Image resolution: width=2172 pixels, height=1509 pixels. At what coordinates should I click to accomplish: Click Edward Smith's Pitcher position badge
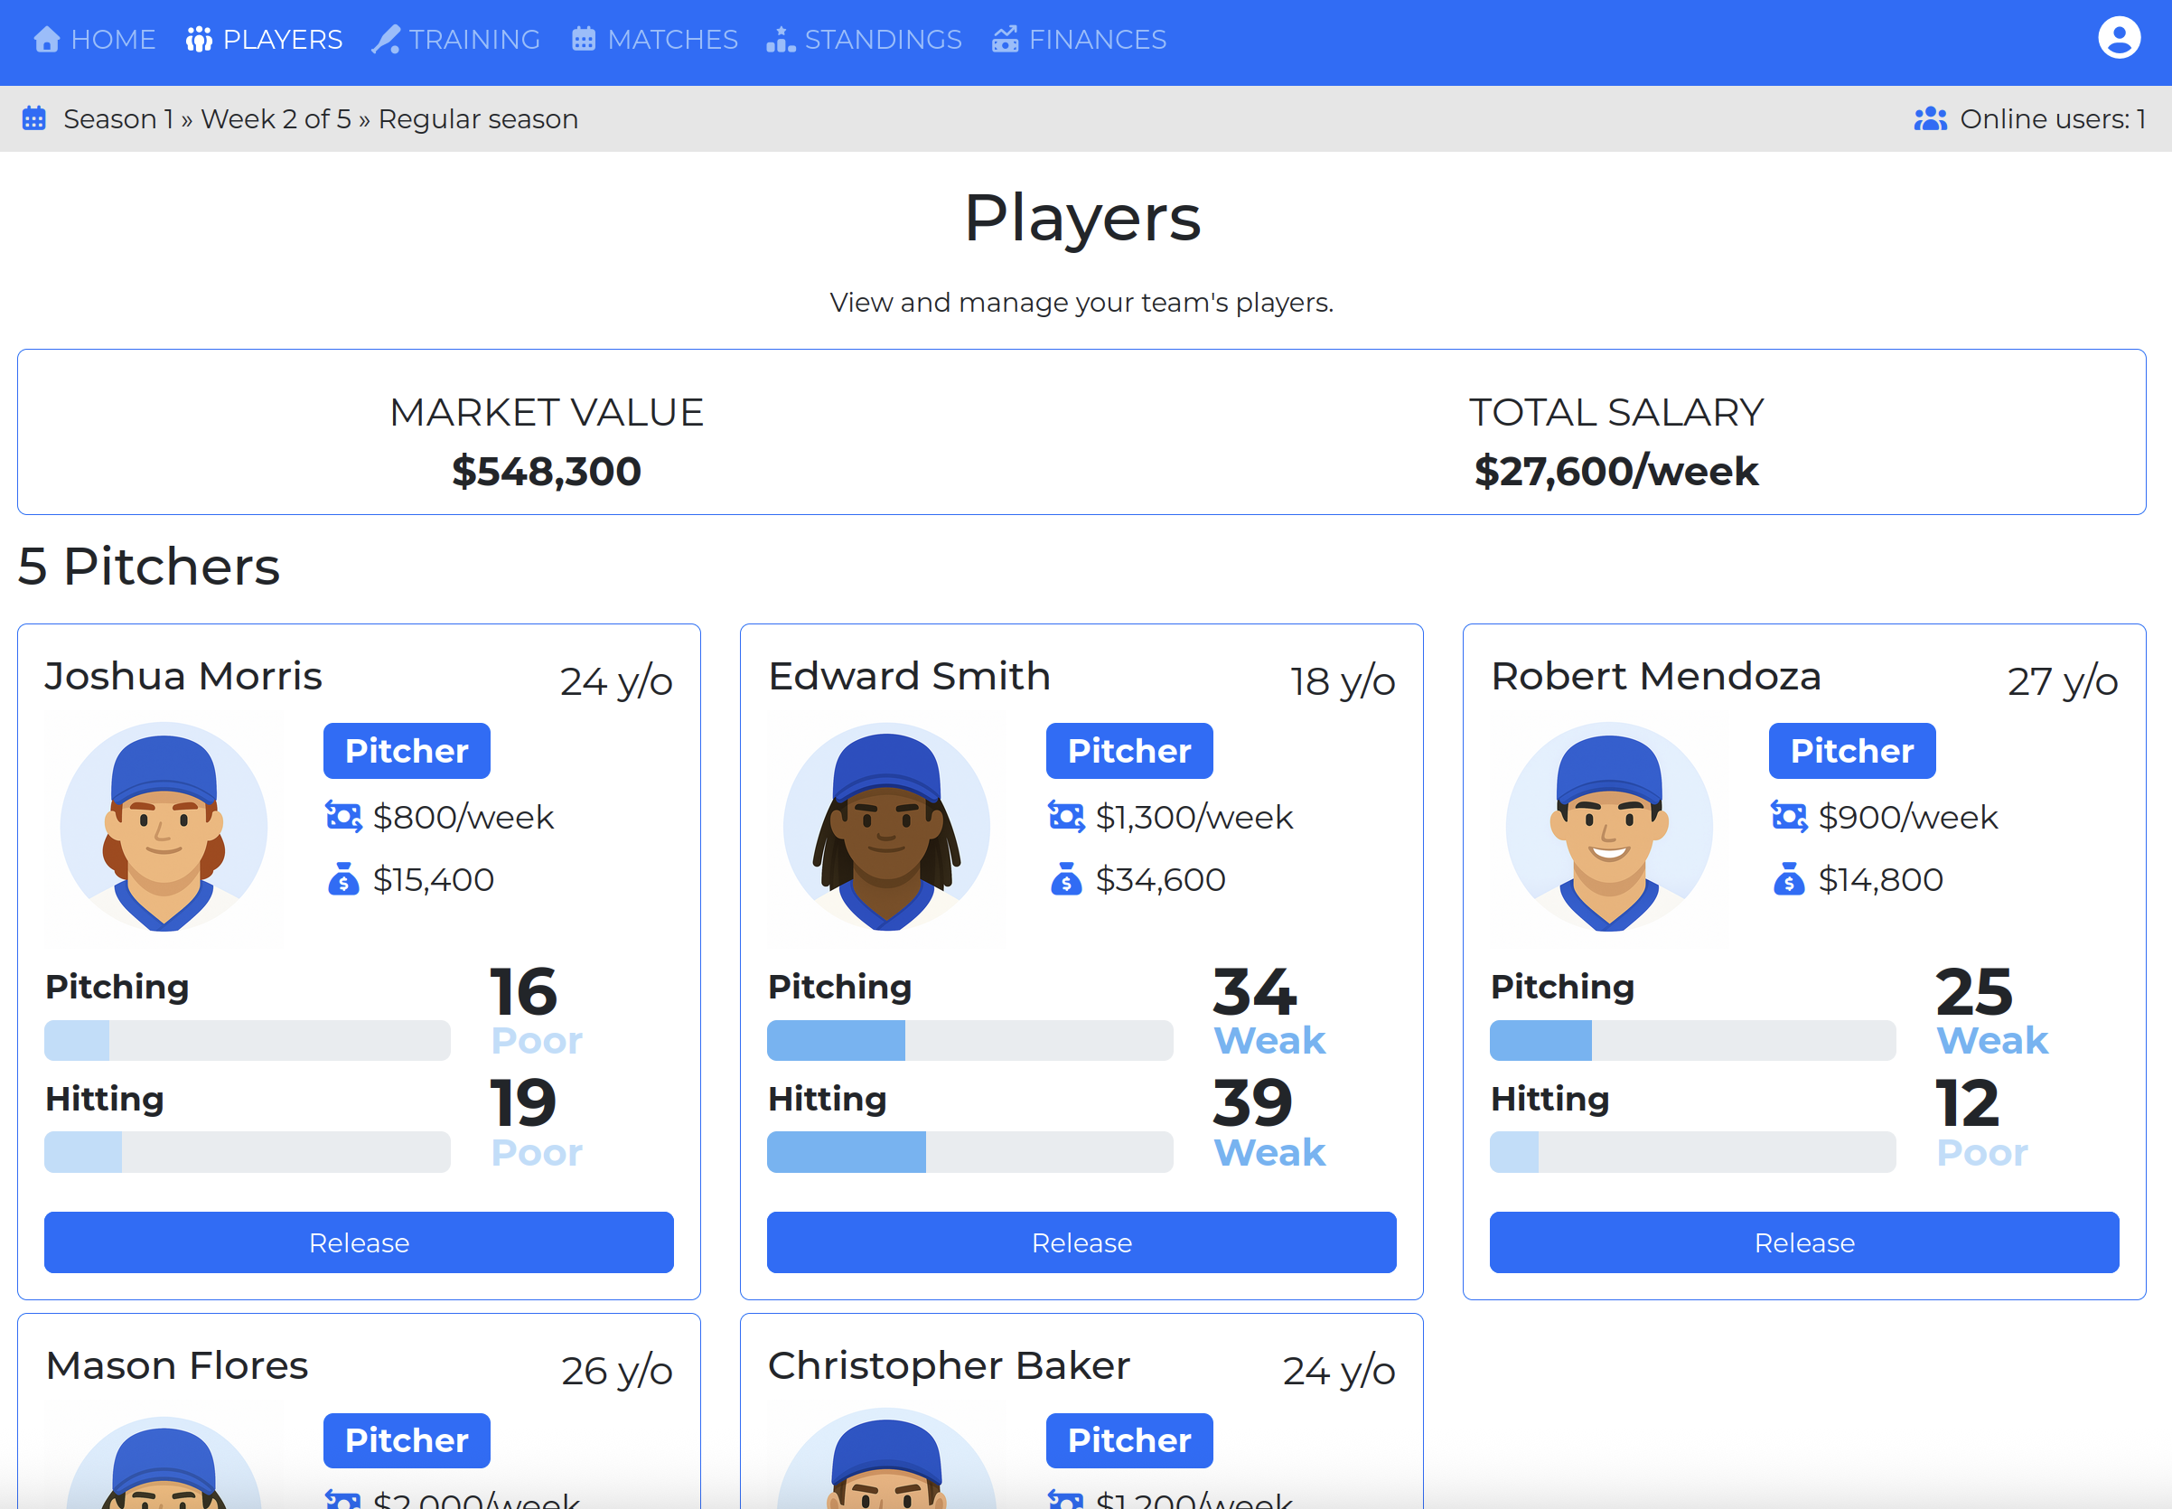click(1128, 751)
